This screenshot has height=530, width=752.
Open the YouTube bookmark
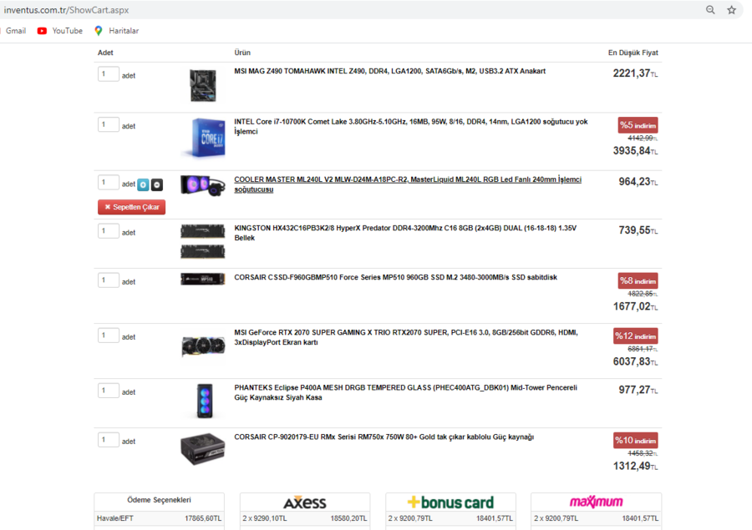(60, 31)
